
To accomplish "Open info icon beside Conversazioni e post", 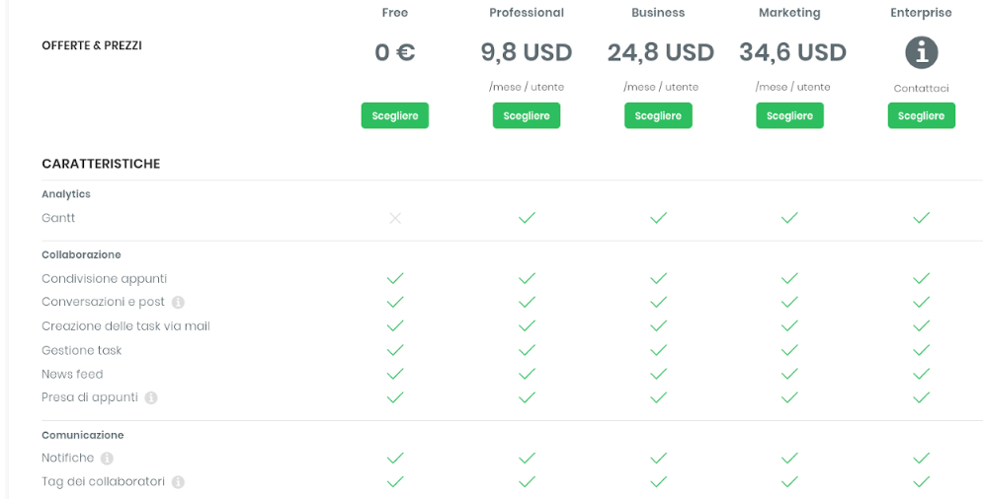I will tap(178, 303).
